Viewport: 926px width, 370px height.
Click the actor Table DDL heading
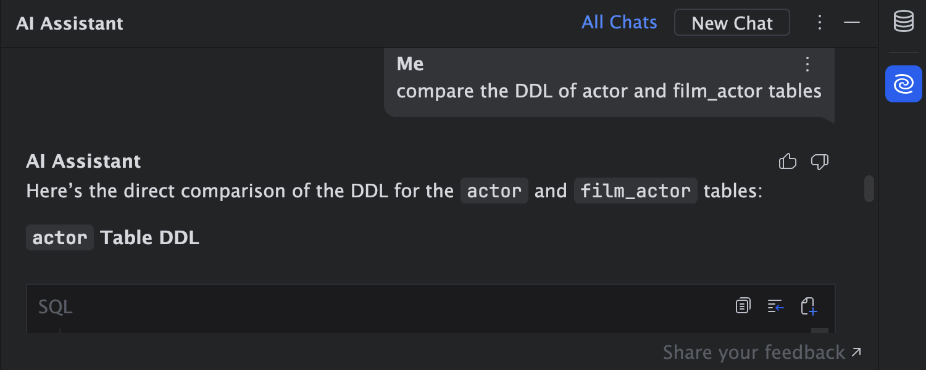click(x=113, y=237)
